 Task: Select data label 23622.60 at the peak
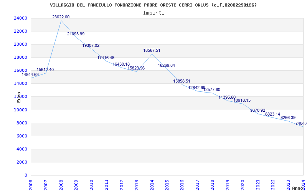coord(61,17)
